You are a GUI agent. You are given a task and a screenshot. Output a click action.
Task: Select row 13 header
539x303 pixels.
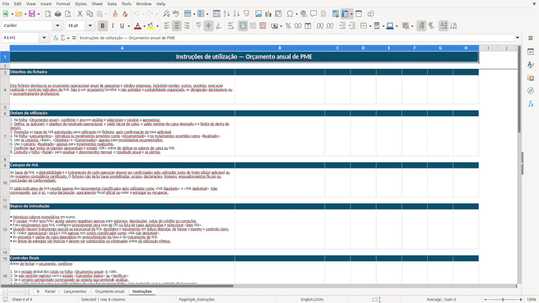tap(5, 229)
